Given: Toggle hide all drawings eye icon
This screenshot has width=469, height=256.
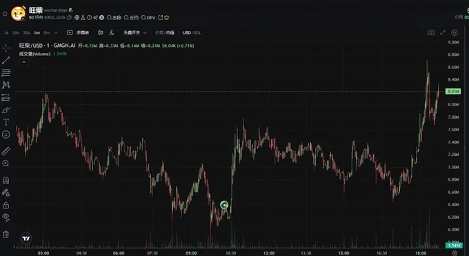Looking at the screenshot, I should 6,217.
